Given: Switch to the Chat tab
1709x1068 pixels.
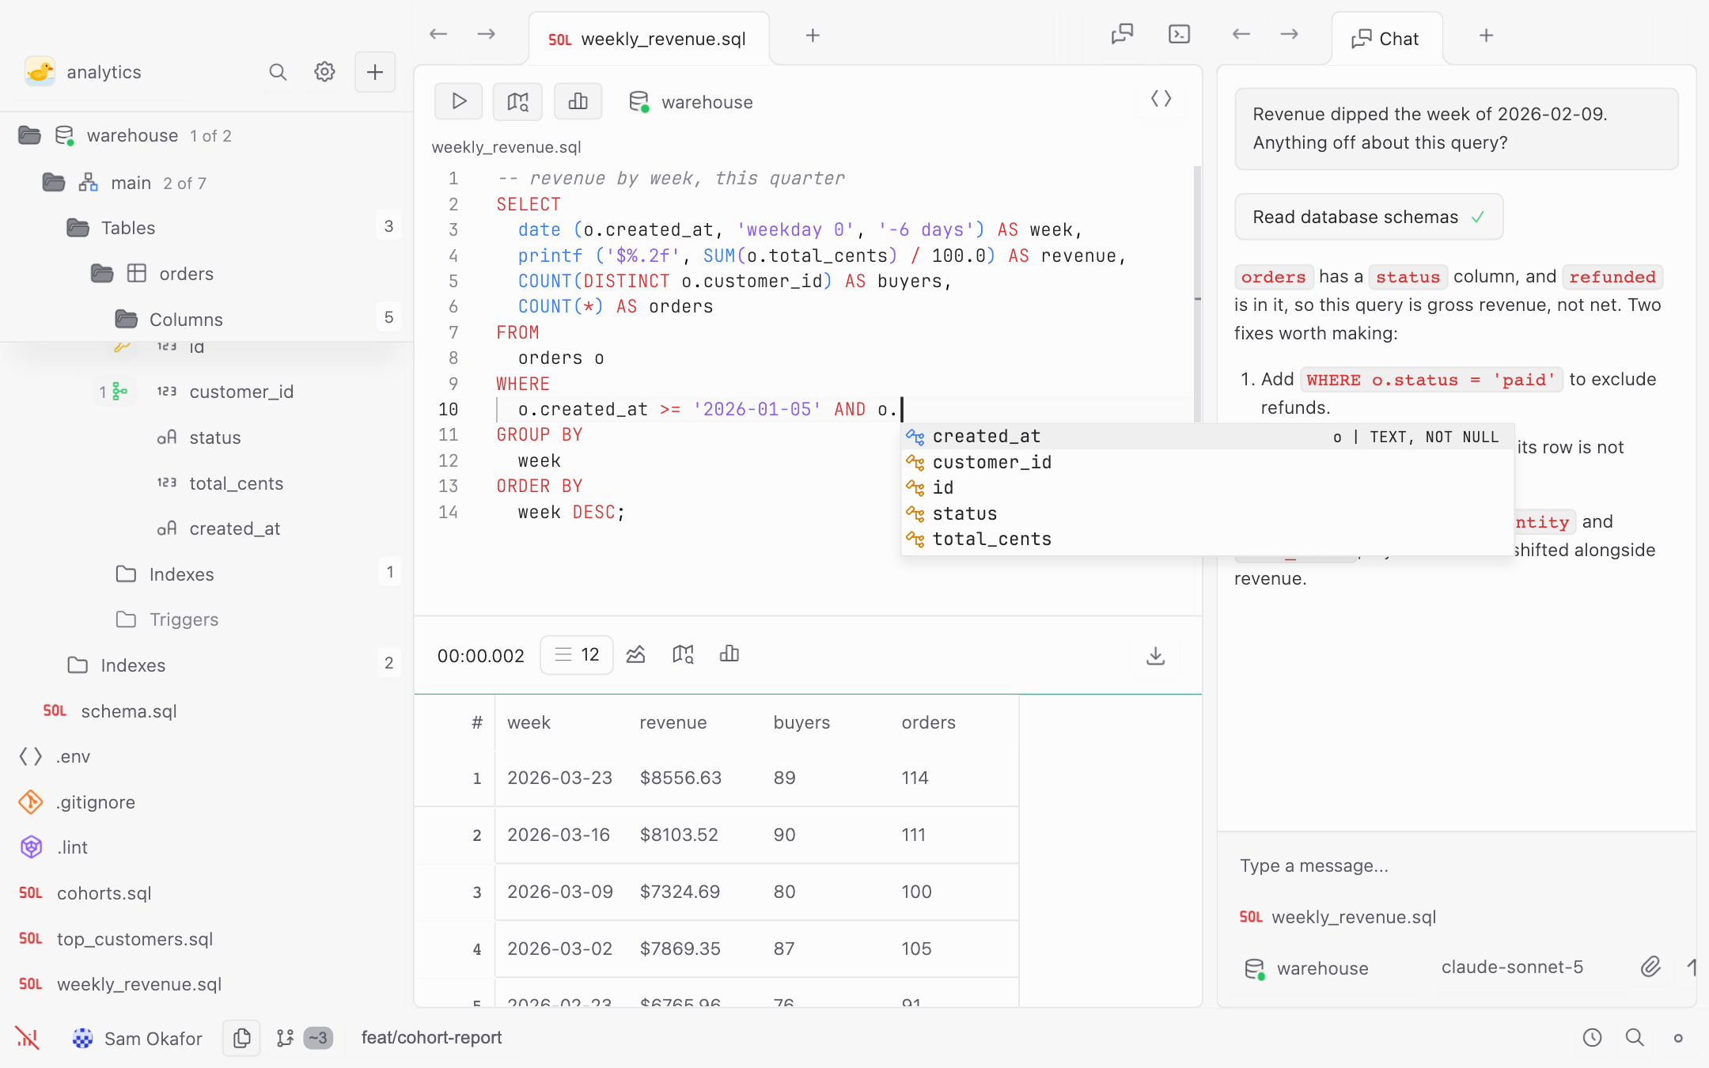Looking at the screenshot, I should pos(1386,39).
